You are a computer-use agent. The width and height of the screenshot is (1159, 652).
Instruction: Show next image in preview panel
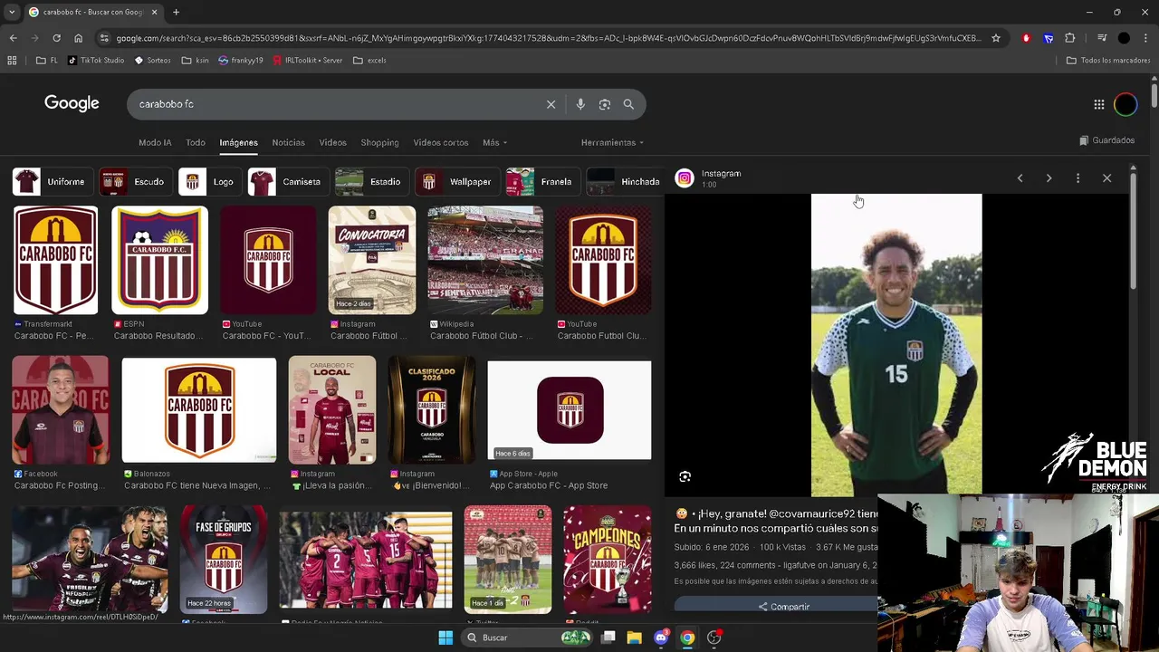pos(1049,178)
